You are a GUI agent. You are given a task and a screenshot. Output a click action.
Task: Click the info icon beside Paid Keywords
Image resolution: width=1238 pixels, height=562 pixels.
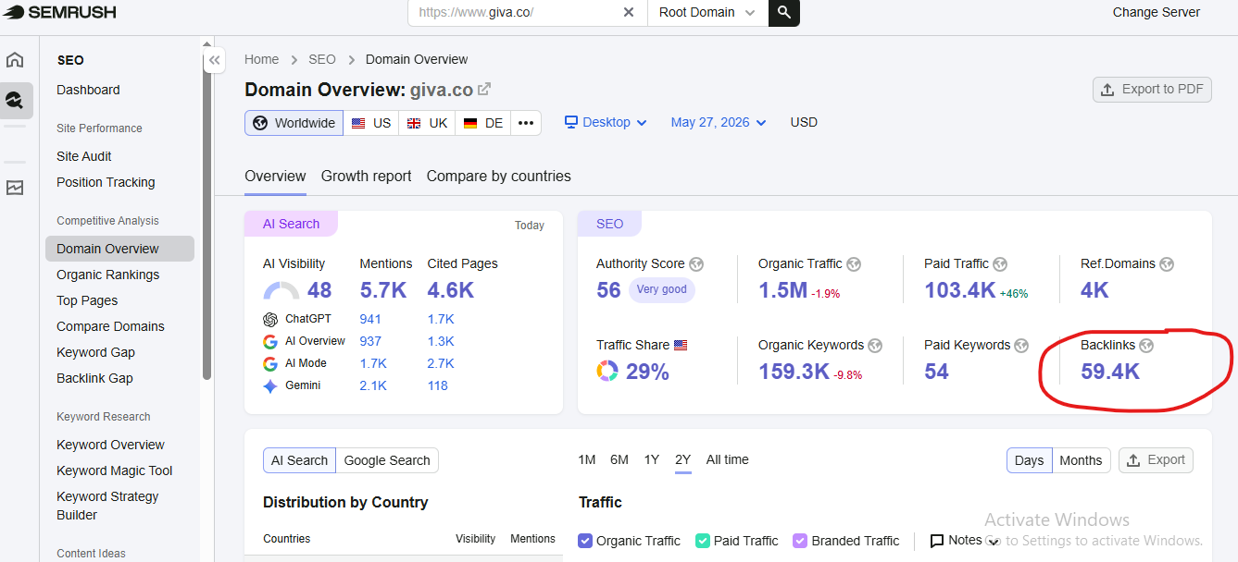click(1021, 346)
